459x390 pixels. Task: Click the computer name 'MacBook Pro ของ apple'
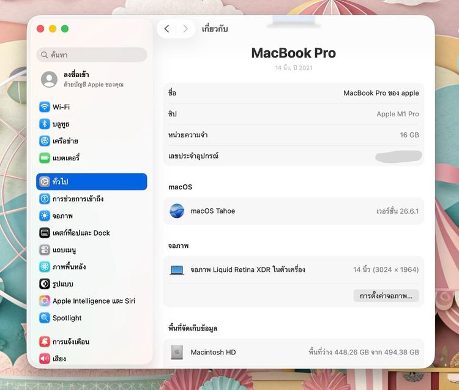coord(381,93)
